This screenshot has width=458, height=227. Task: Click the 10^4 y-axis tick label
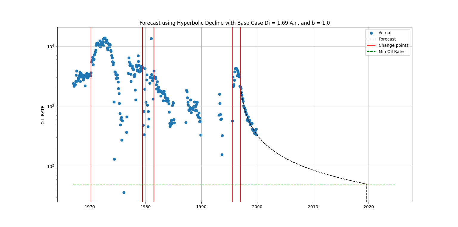pos(51,46)
